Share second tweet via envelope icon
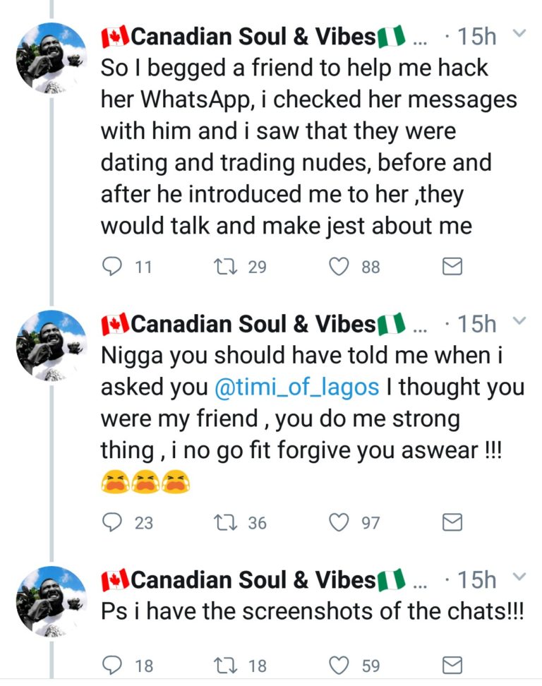542x686 pixels. coord(452,522)
